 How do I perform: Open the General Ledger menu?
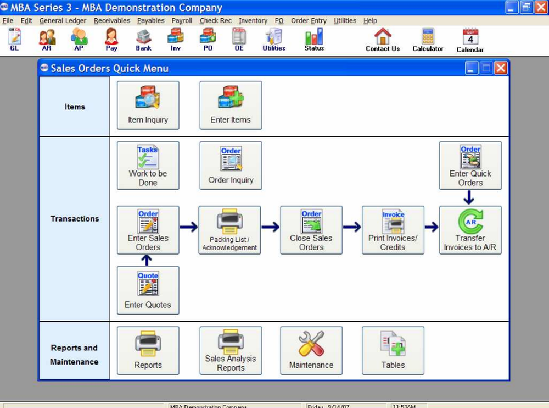pyautogui.click(x=63, y=21)
